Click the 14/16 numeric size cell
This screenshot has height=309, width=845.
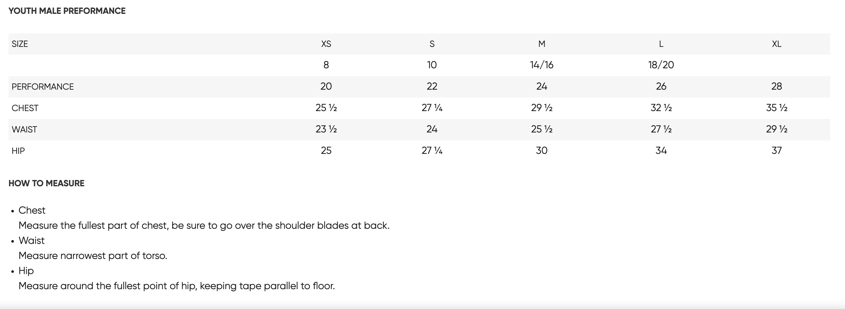(542, 65)
